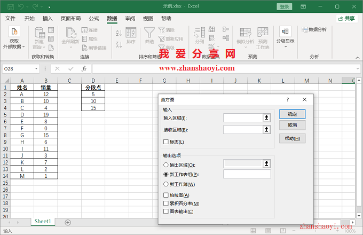Click the 新建查询 icon
The height and width of the screenshot is (235, 363).
pos(40,33)
